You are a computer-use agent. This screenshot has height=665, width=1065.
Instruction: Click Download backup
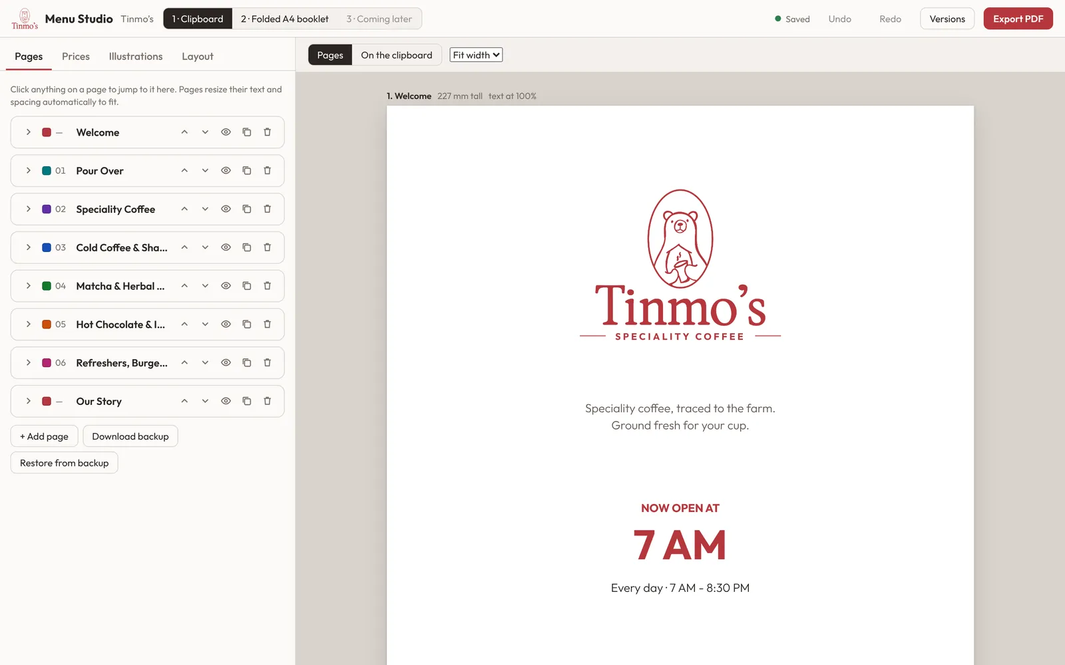click(130, 436)
